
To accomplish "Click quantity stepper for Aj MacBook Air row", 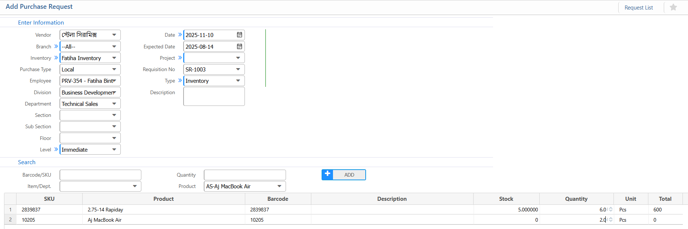I will (611, 220).
